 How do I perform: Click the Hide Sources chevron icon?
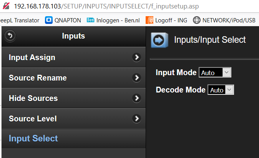136,98
